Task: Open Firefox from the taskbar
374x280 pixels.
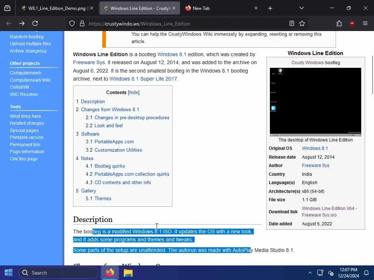Action: (x=110, y=273)
